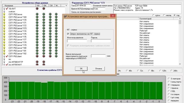Click the Тип СЭТ-4ТМ.03 field
184x103 pixels.
tap(83, 6)
